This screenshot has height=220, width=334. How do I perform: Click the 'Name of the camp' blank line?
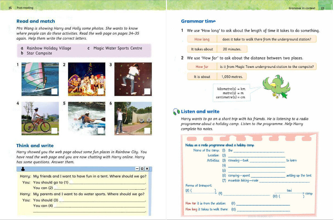258,151
